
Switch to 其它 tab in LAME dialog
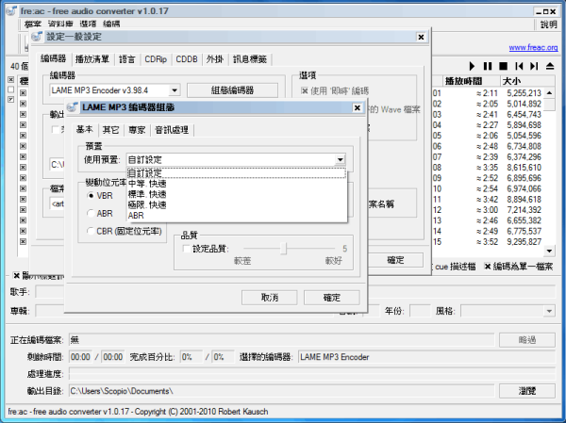coord(110,130)
